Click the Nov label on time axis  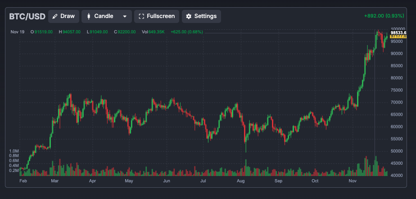353,181
